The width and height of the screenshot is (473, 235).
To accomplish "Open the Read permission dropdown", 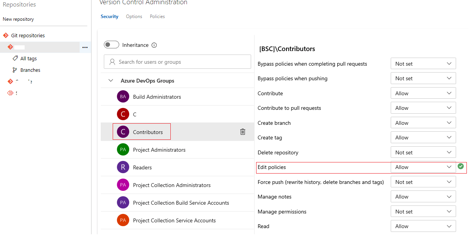I will point(423,226).
